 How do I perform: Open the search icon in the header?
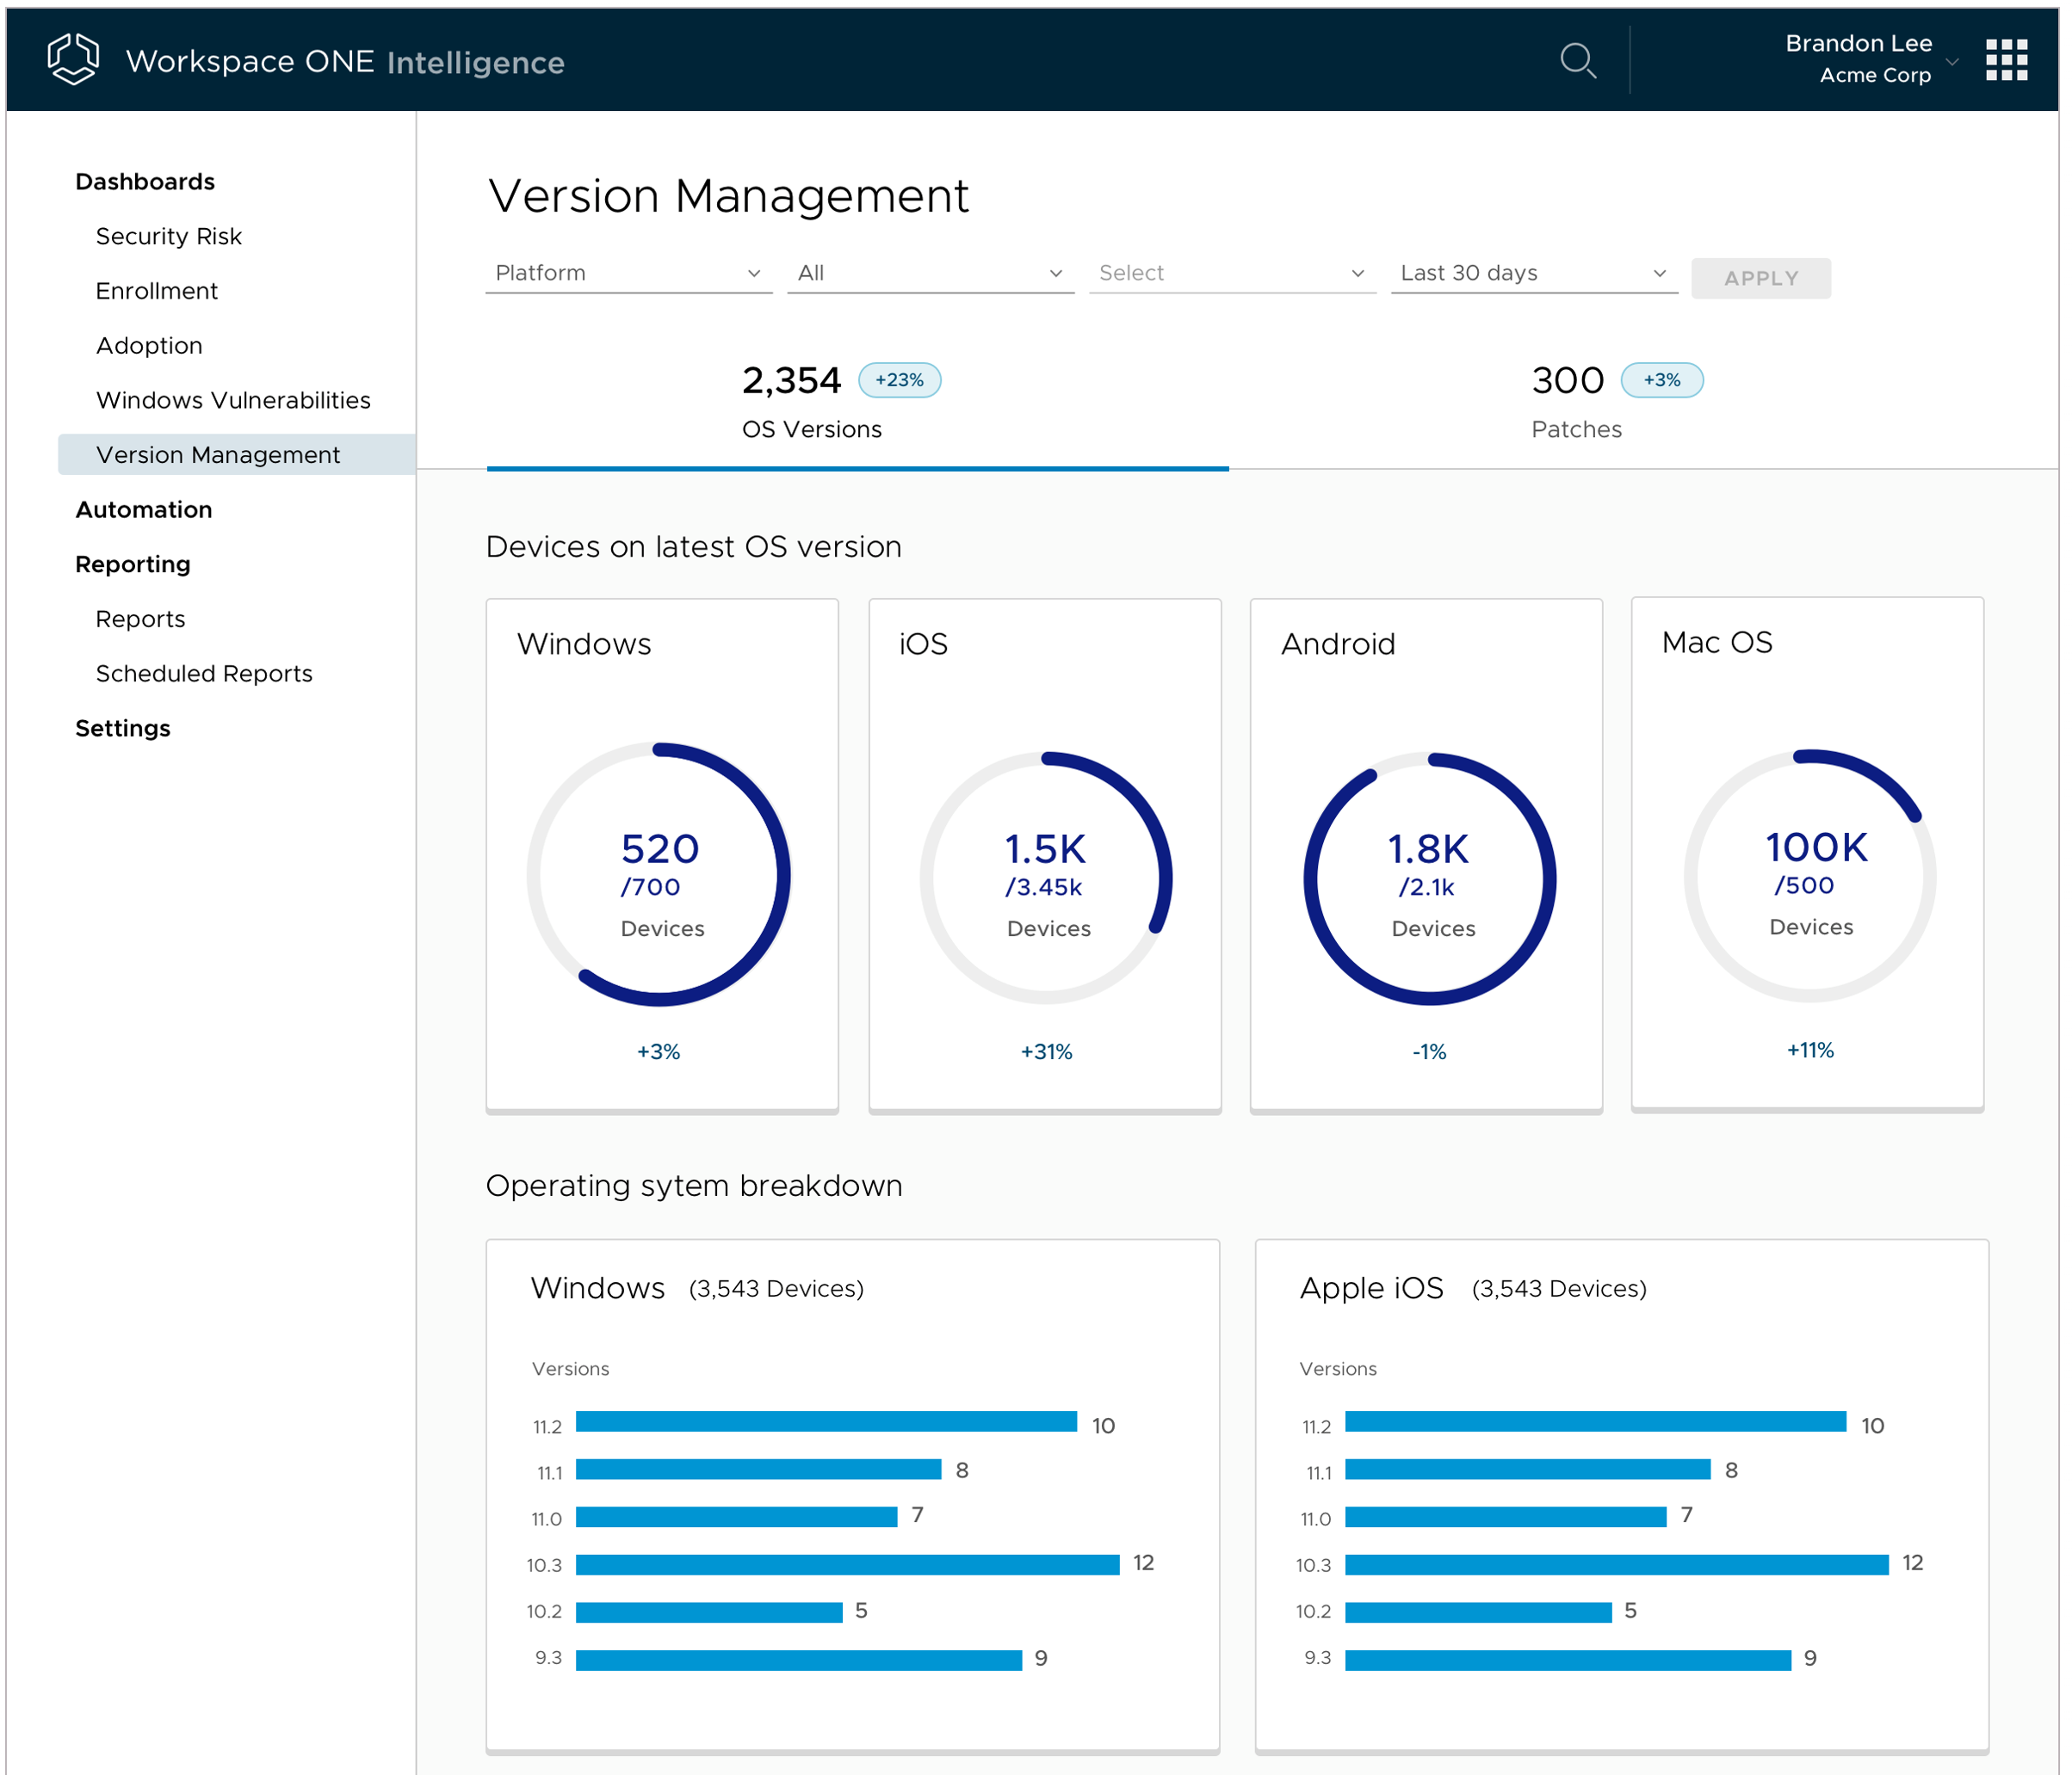pyautogui.click(x=1578, y=61)
